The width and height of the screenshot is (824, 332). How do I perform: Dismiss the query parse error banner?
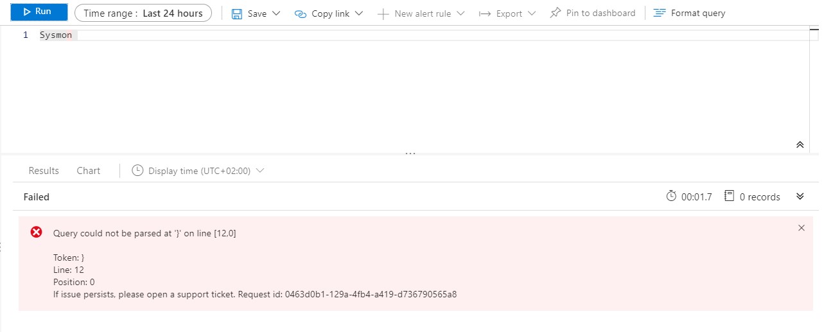801,228
